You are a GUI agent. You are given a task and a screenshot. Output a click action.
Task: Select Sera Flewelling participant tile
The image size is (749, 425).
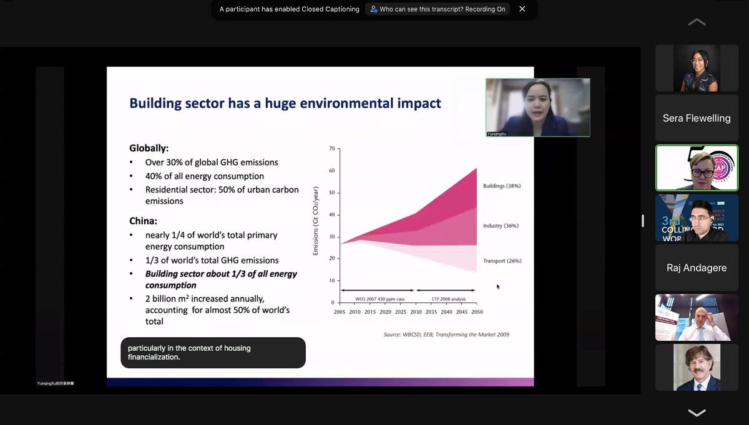pyautogui.click(x=697, y=118)
